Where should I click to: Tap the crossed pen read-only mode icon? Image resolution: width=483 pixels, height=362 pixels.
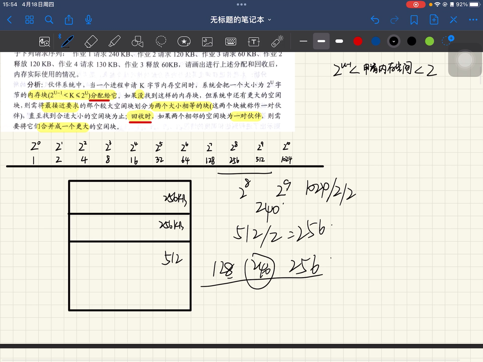click(x=454, y=20)
